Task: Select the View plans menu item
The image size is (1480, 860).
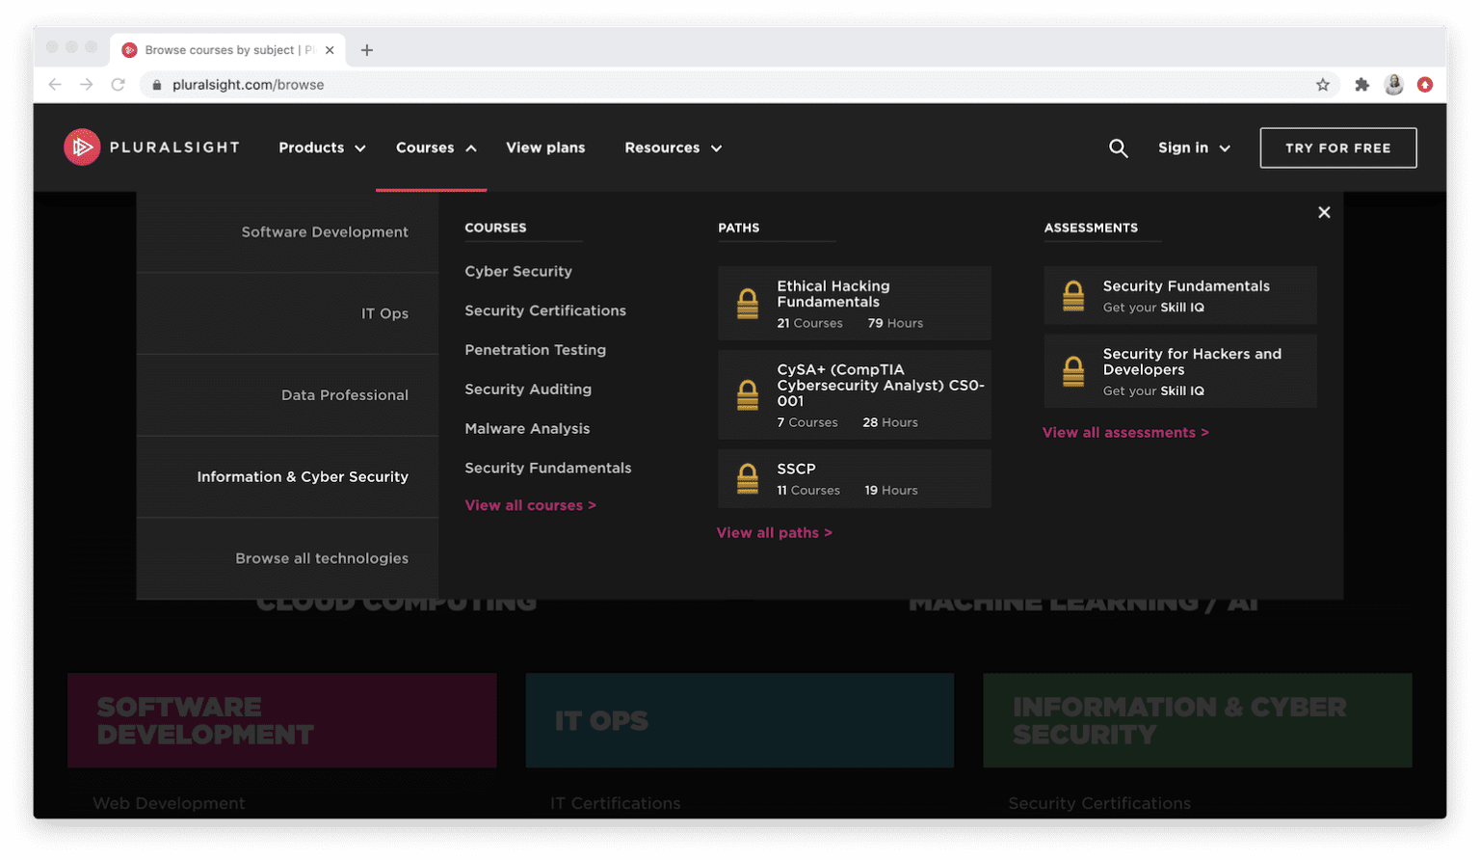Action: 545,148
